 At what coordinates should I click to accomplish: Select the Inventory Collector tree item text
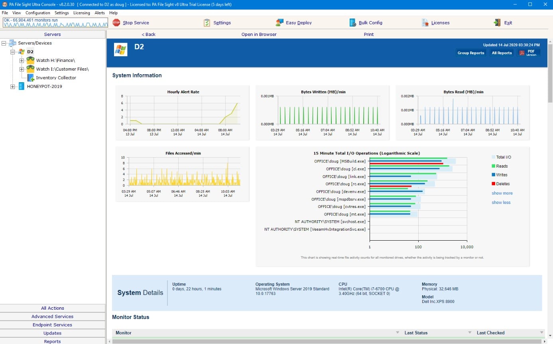(56, 78)
